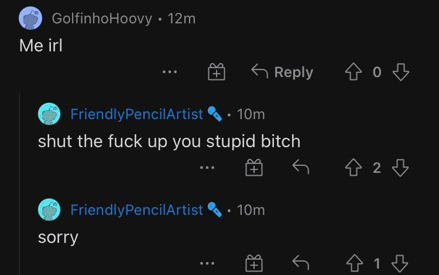Reply arrow on the "sorry" comment
The image size is (439, 275).
tap(300, 263)
